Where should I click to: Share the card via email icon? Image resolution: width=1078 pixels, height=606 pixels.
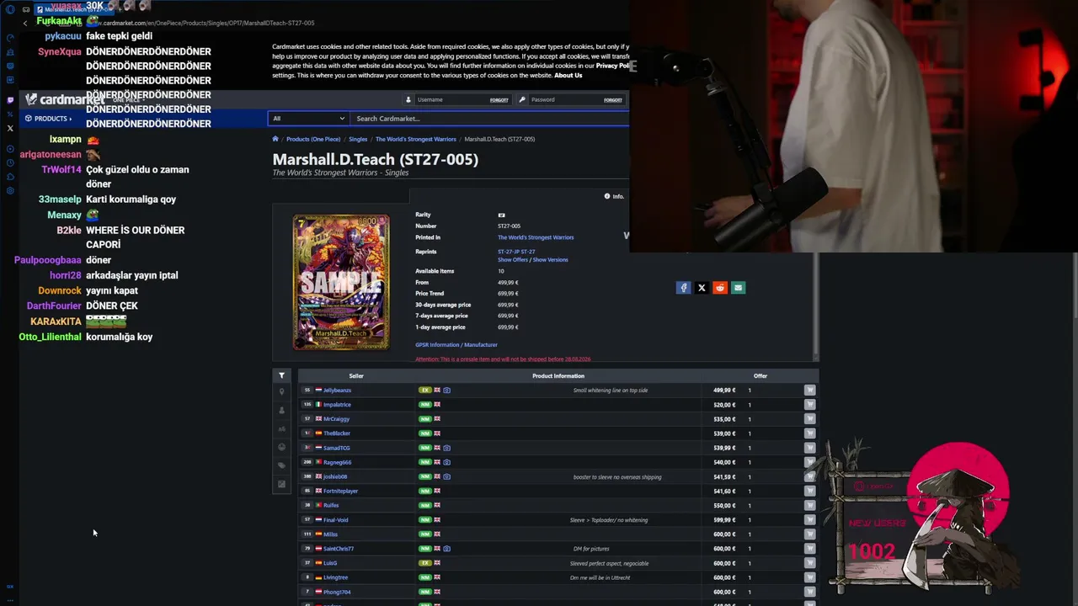pos(738,288)
